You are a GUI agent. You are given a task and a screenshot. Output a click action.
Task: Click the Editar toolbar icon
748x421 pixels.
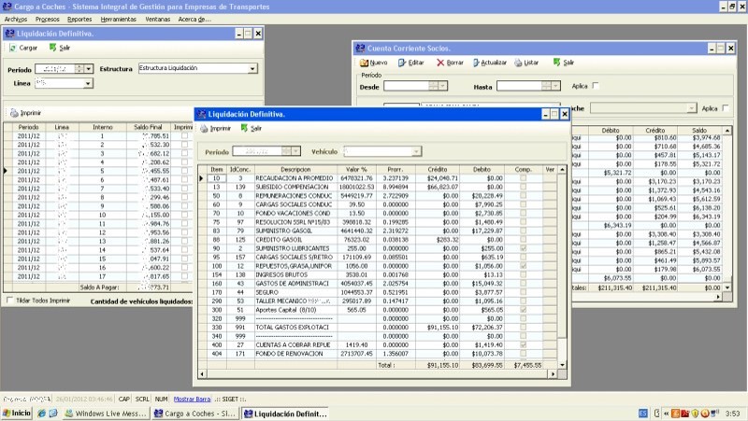point(402,63)
